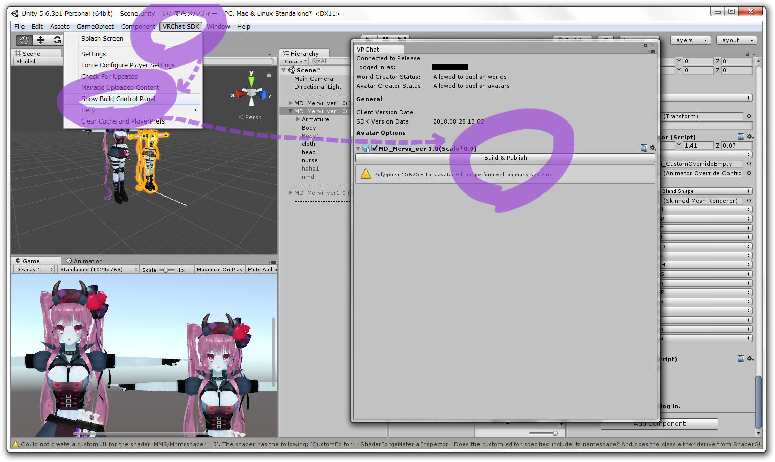Open the script component gear settings

coord(750,137)
